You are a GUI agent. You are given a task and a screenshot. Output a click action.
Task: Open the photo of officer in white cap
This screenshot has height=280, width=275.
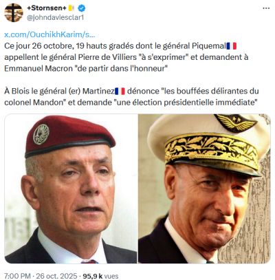tap(204, 189)
